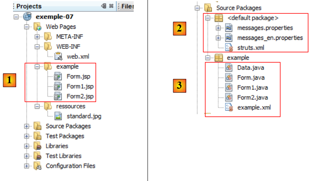Close the Projects panel tab

pyautogui.click(x=111, y=6)
